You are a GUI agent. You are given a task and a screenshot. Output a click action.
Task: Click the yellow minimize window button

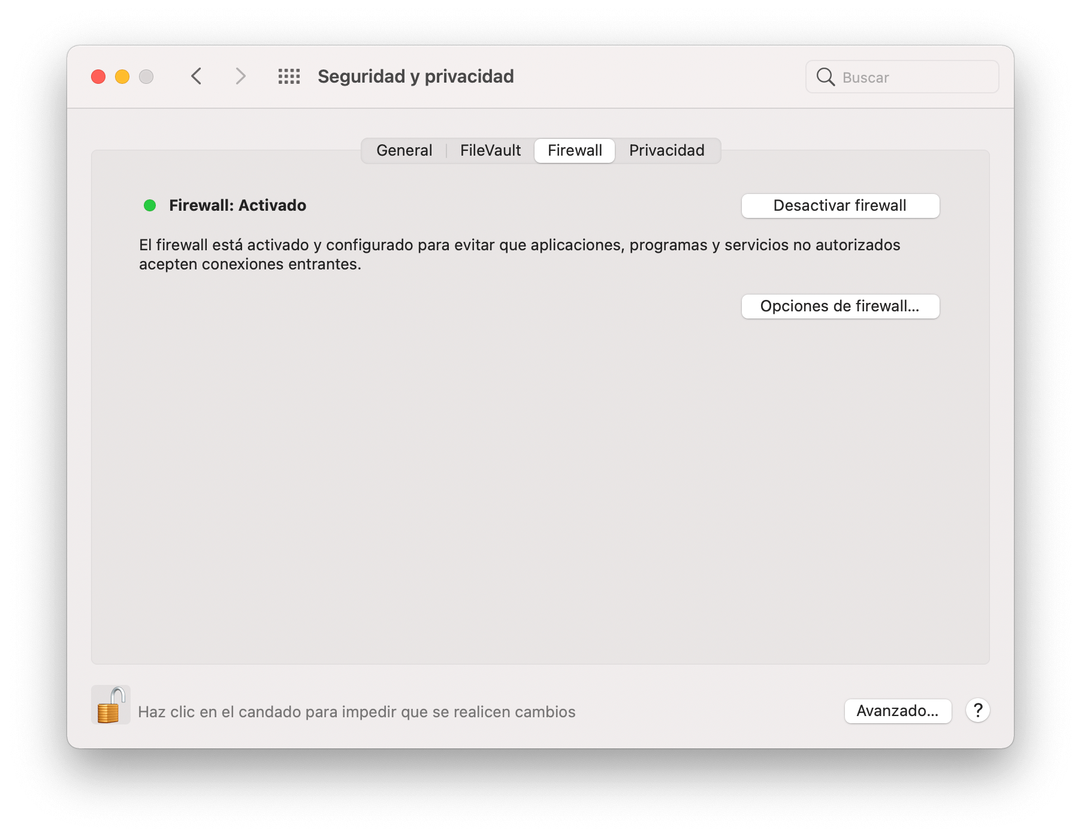click(122, 77)
